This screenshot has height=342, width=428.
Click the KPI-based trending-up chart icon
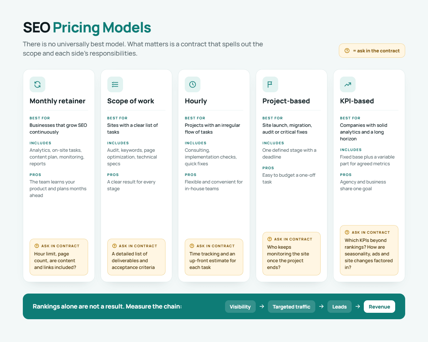point(348,84)
